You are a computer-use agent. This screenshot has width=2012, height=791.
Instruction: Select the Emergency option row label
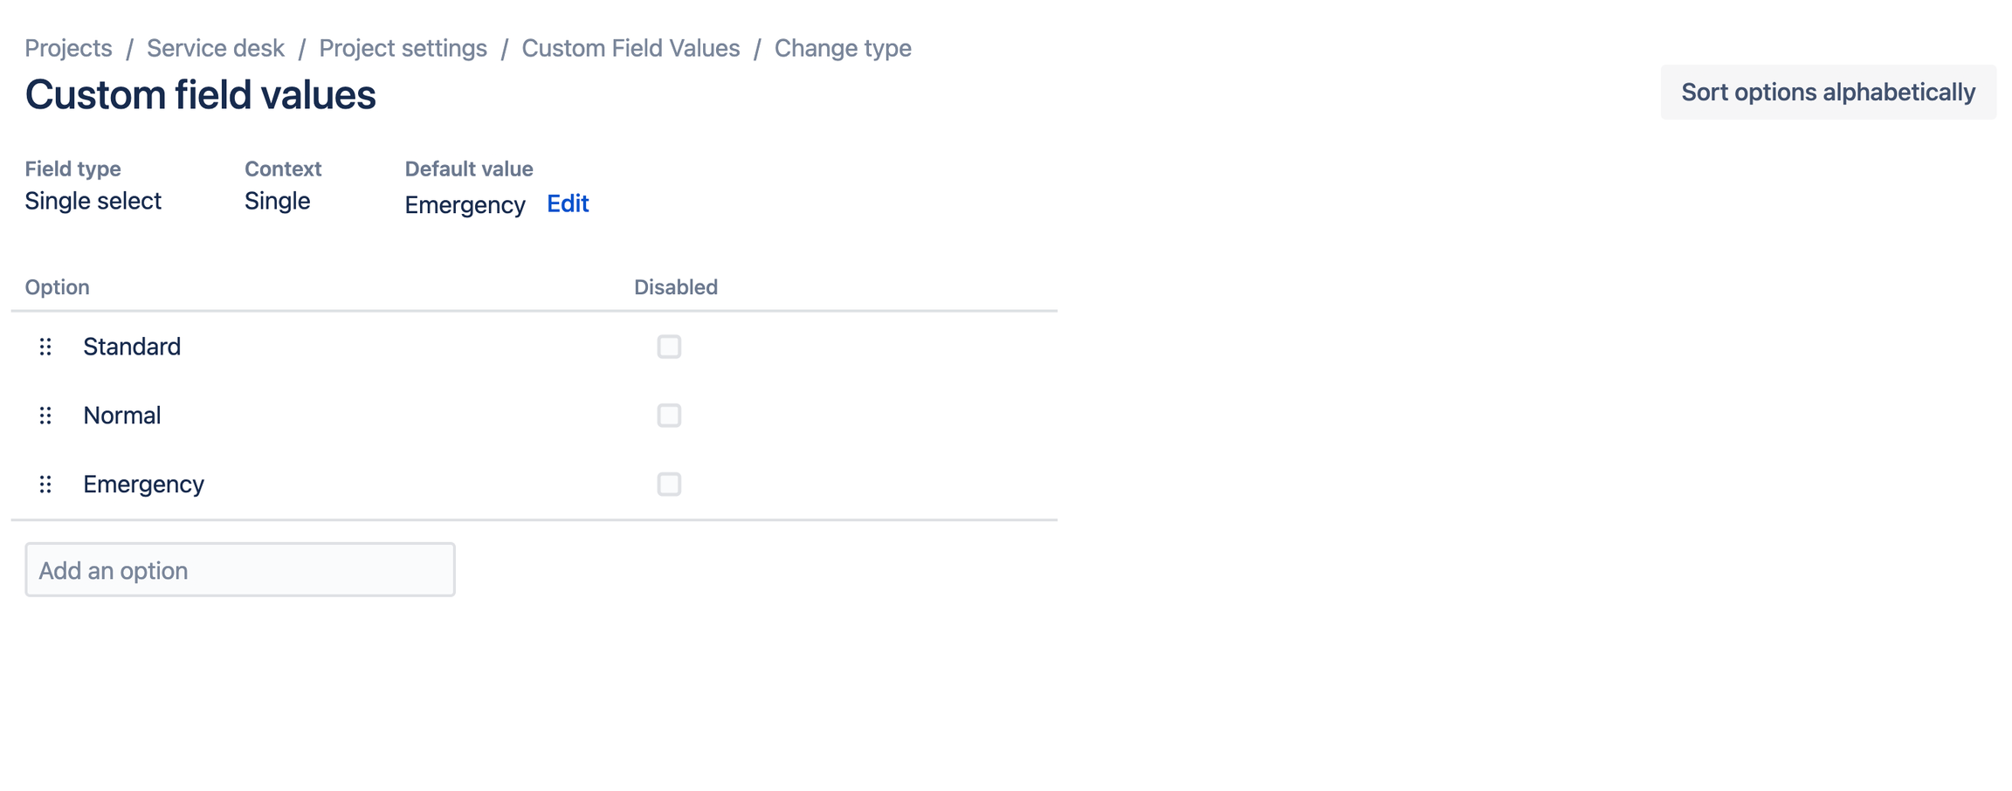coord(143,485)
